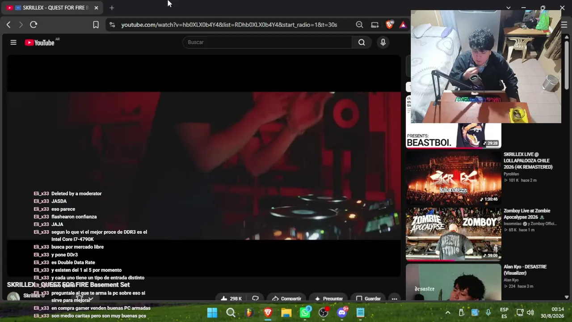Open File Explorer from the taskbar
572x322 pixels.
click(286, 313)
